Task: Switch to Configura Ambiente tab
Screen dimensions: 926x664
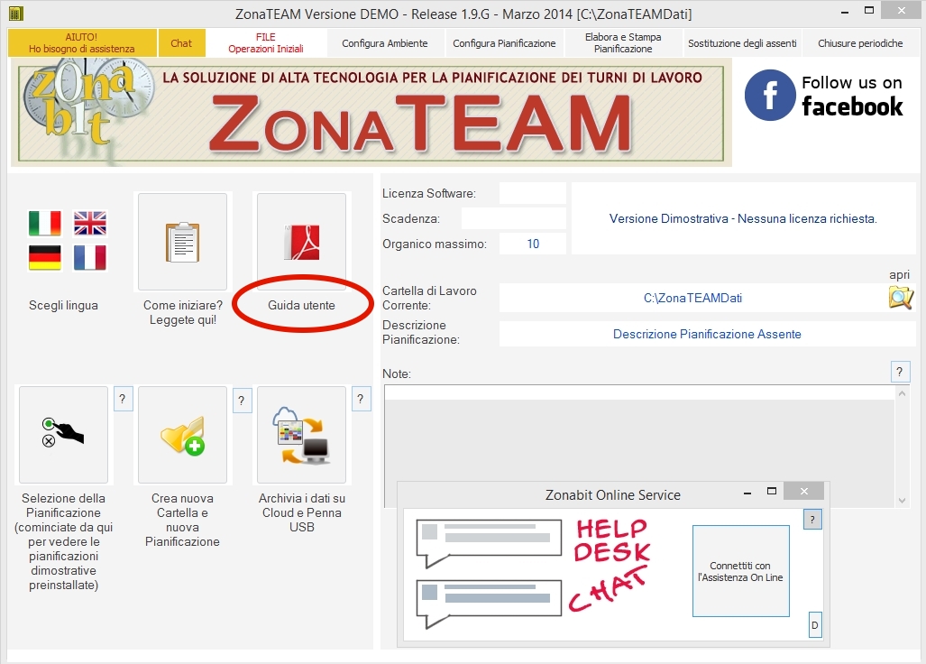Action: pyautogui.click(x=385, y=43)
